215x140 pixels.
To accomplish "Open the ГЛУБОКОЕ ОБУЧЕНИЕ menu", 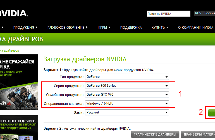I will (x=67, y=28).
